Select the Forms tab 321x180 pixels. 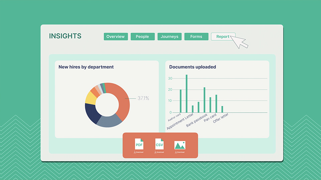196,37
